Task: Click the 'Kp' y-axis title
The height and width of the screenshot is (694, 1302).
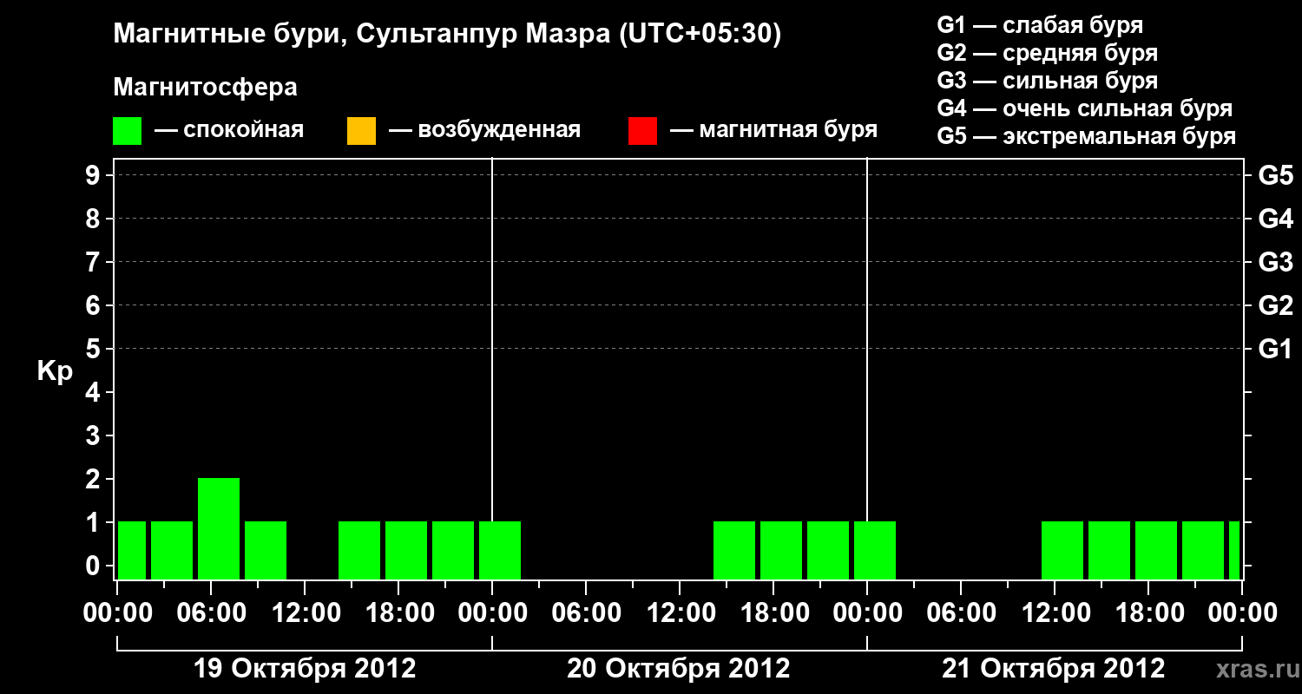Action: (x=55, y=372)
